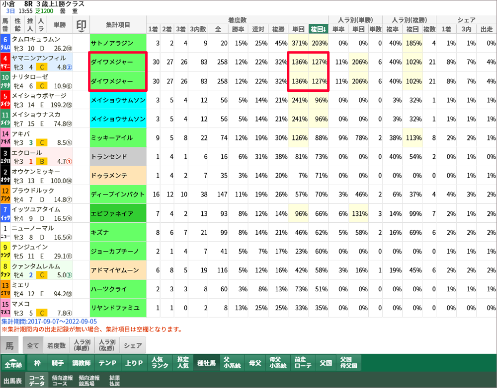497x388 pixels.
Task: Click horse number 1 badge for ニューノーマル
Action: [x=5, y=232]
